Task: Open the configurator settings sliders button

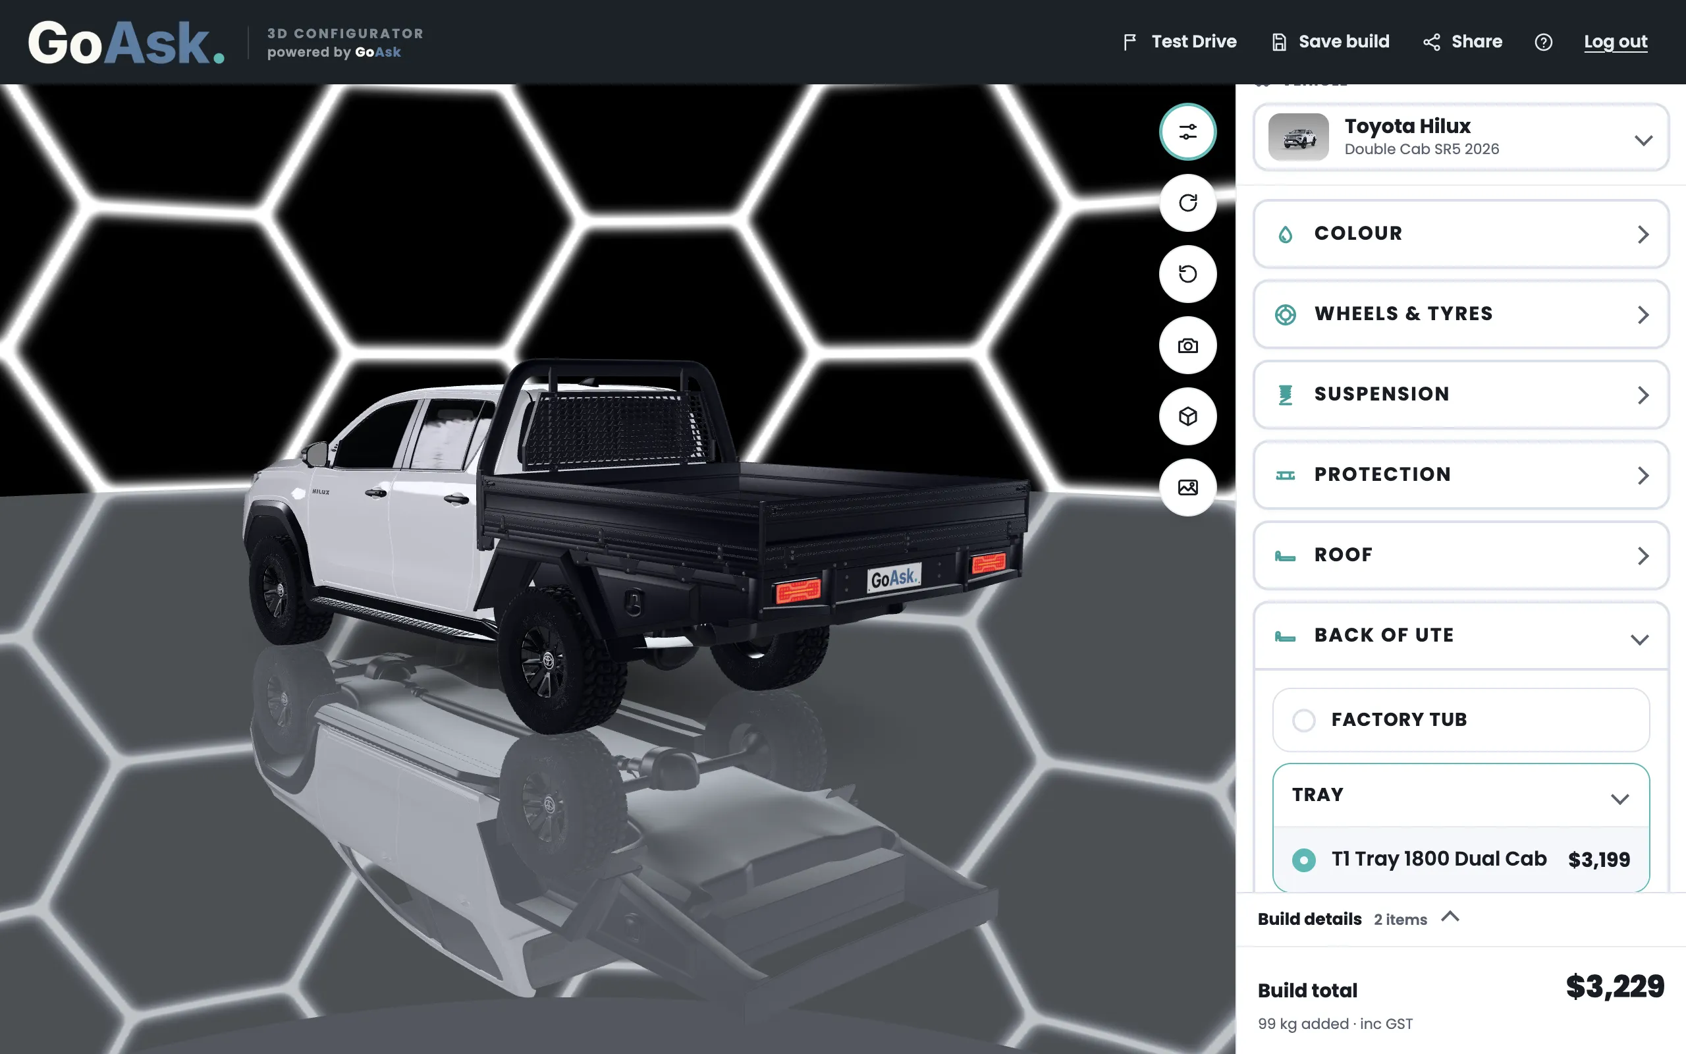Action: (1188, 132)
